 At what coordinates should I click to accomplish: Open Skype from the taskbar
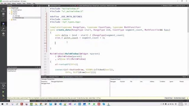(x=104, y=104)
